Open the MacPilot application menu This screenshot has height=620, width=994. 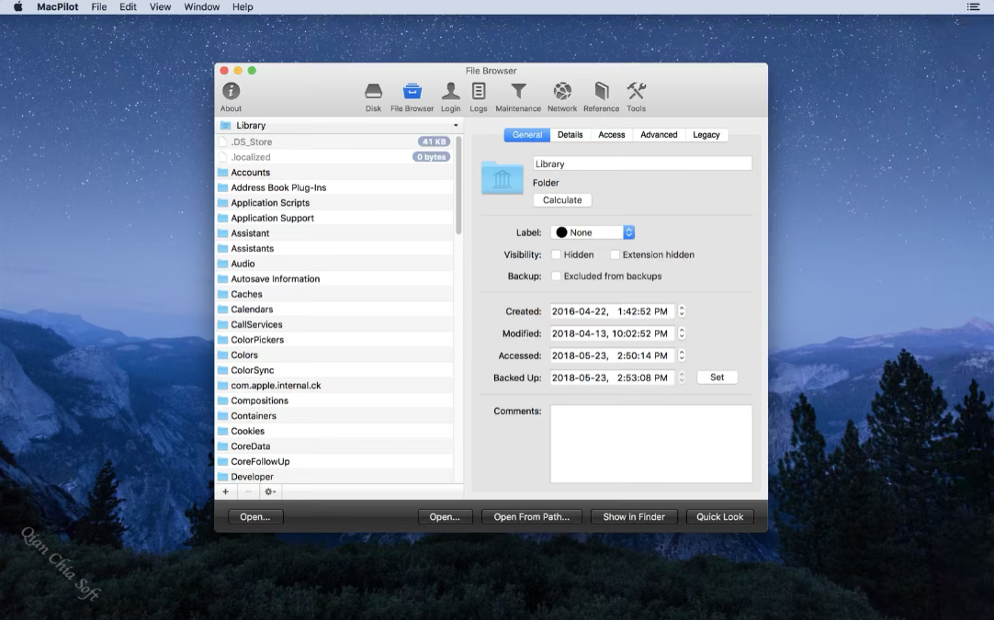tap(58, 7)
